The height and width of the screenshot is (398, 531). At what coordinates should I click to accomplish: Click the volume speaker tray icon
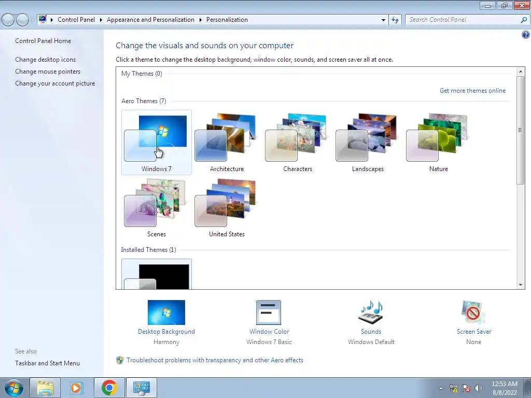pos(478,388)
